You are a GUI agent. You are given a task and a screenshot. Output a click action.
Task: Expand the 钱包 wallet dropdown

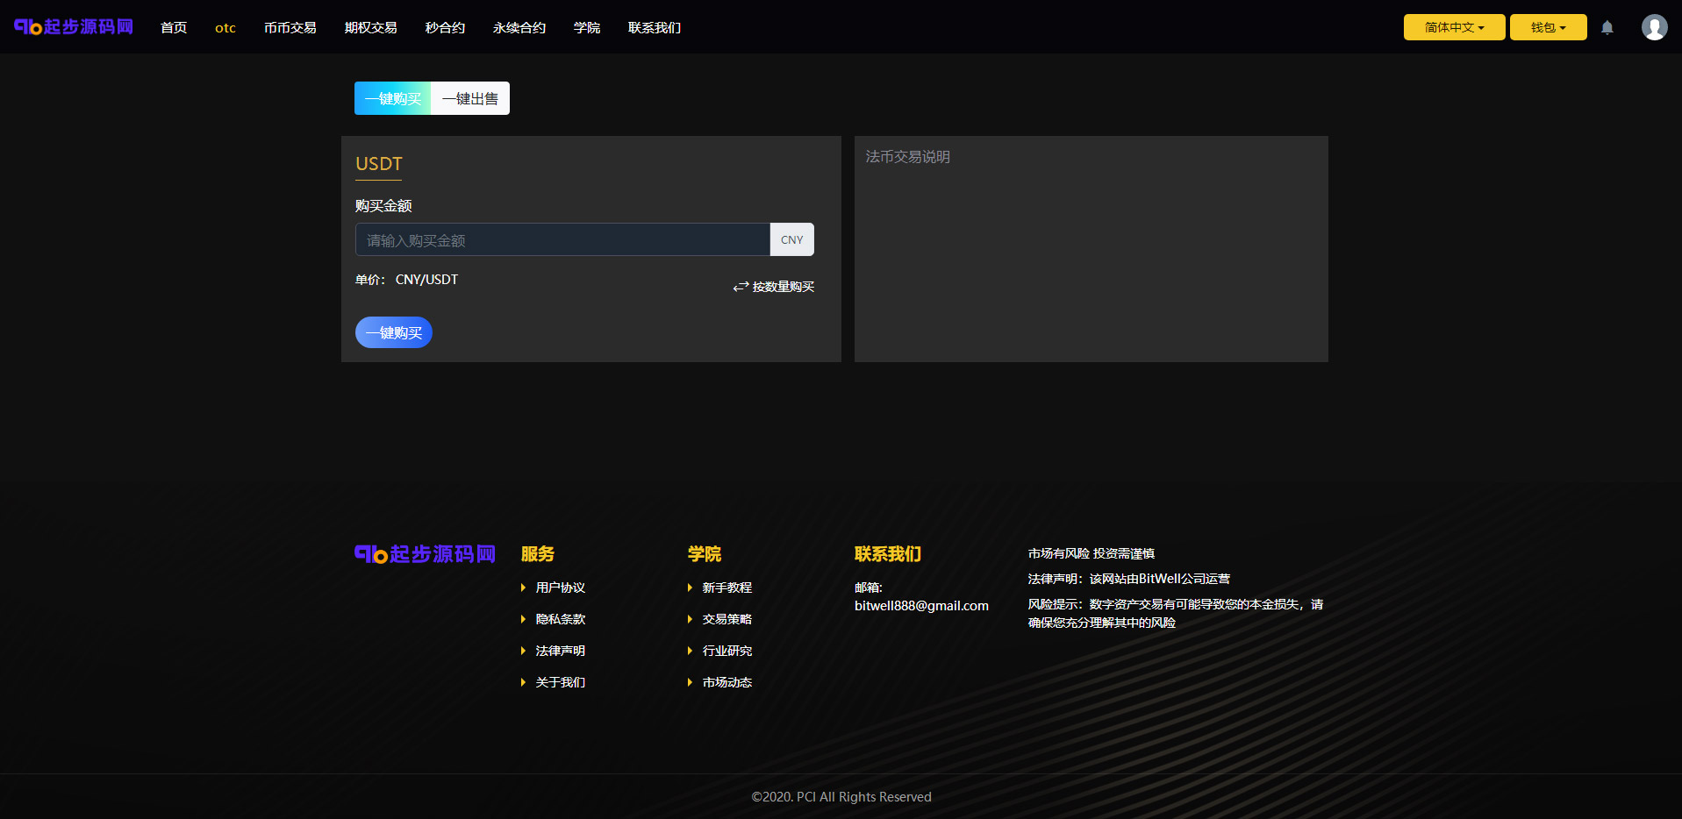pos(1548,27)
